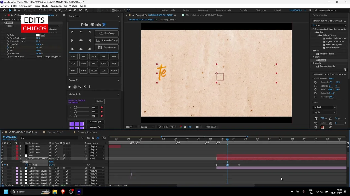
Task: Open the Cuarto resolution dropdown
Action: coord(147,127)
